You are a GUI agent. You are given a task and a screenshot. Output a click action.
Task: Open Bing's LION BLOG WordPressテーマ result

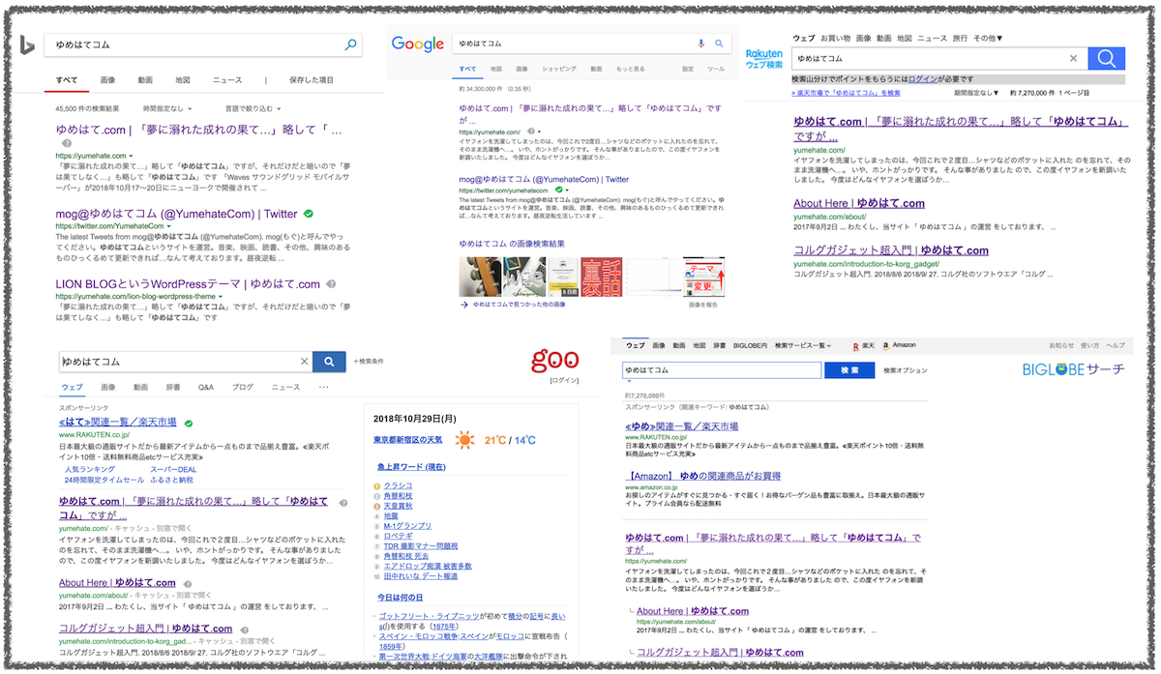tap(188, 284)
